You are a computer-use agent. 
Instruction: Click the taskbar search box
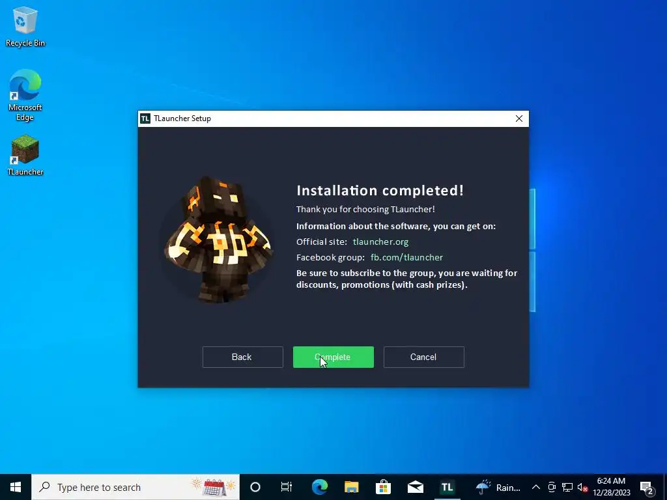135,487
